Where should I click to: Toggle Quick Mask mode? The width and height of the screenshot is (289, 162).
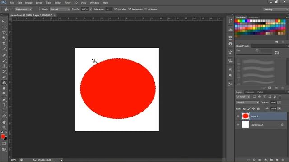tap(4, 144)
